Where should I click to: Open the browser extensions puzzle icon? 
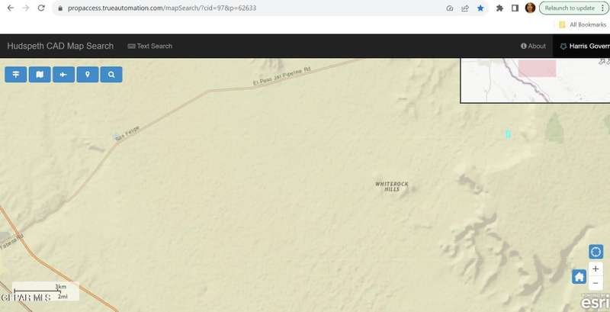click(x=499, y=8)
